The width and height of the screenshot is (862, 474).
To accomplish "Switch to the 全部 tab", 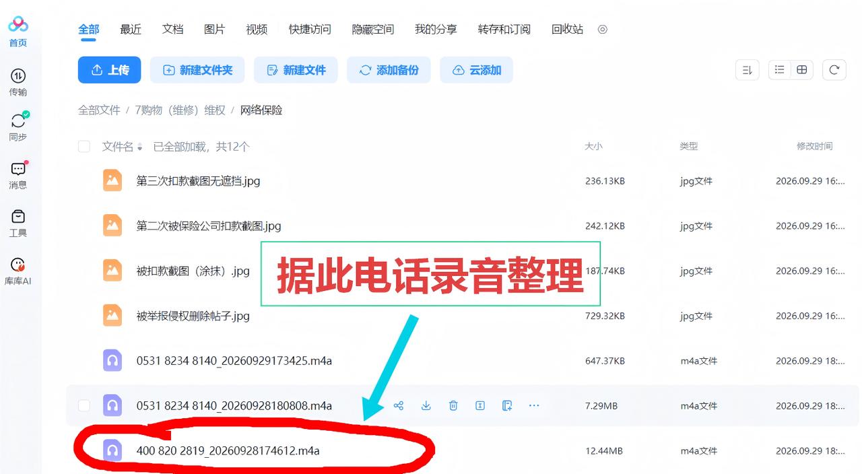I will (x=88, y=29).
